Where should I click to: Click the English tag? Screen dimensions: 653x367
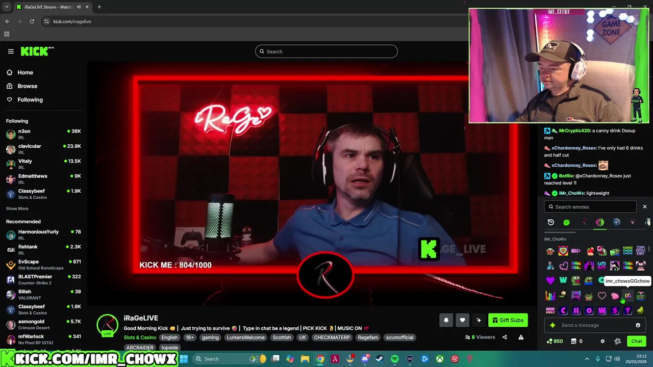click(x=169, y=337)
